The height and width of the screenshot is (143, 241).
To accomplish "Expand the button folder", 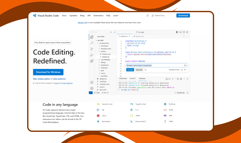I will tap(102, 51).
